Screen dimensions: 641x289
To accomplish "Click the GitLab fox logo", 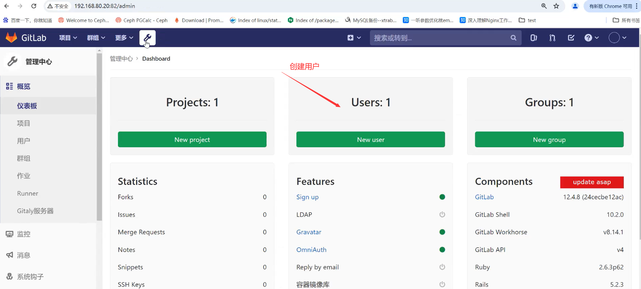I will [x=11, y=38].
